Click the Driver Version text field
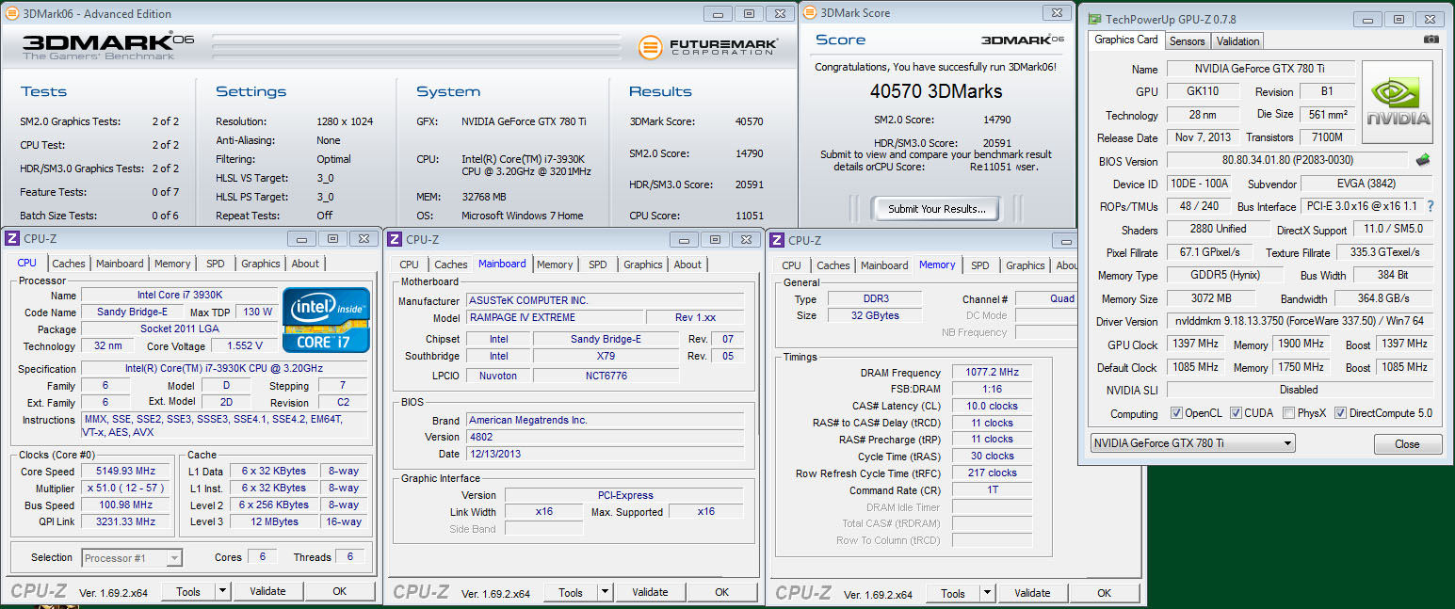Viewport: 1455px width, 609px height. (x=1300, y=321)
